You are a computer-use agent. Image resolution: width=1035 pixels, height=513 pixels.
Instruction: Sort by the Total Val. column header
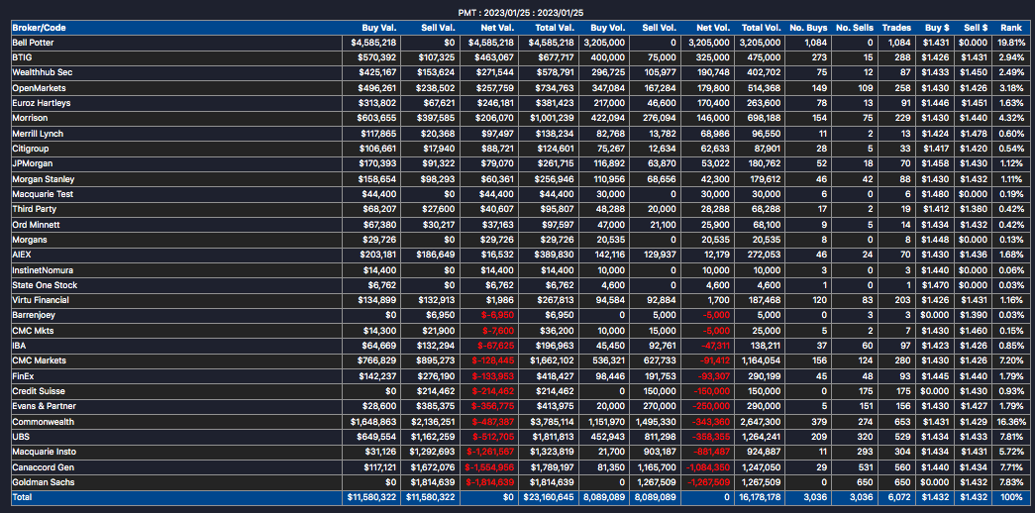tap(555, 28)
